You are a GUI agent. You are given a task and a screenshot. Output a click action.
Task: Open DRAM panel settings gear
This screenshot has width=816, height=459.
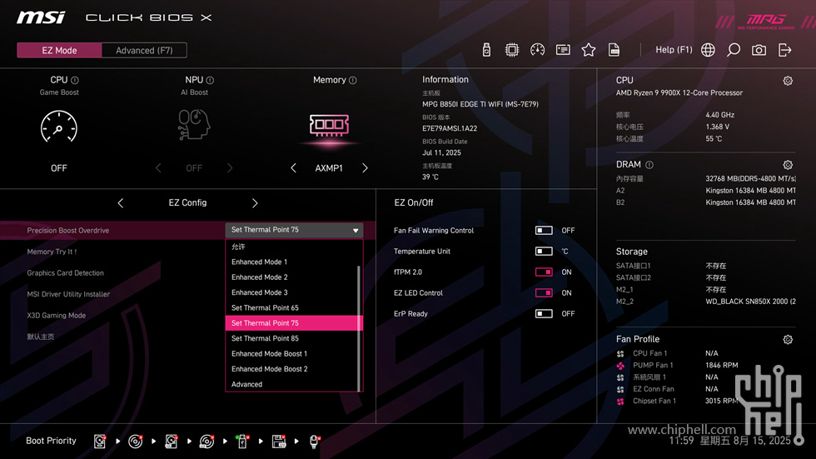(x=788, y=165)
